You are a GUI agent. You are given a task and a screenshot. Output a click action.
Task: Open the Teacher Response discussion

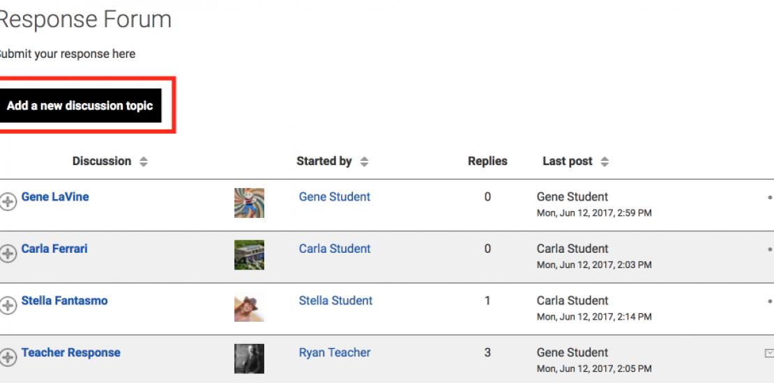click(70, 352)
